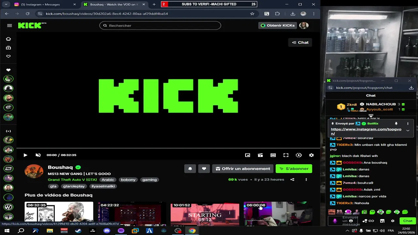Select the gtaroleplay tag

click(74, 186)
